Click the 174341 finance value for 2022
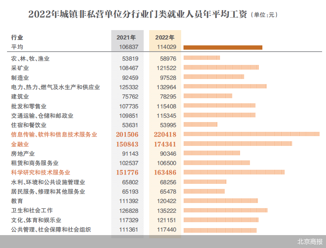This screenshot has width=326, height=248. pyautogui.click(x=166, y=144)
